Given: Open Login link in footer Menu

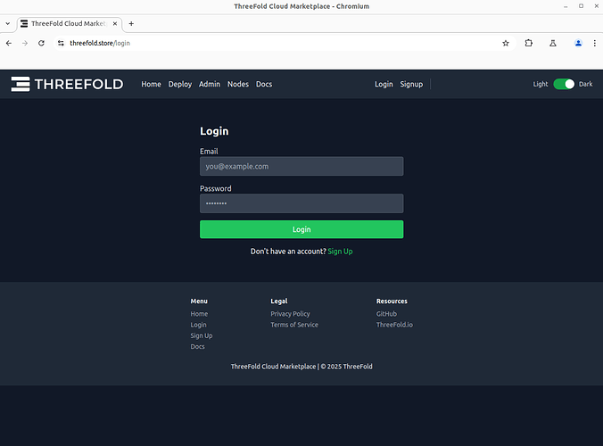Looking at the screenshot, I should click(198, 325).
